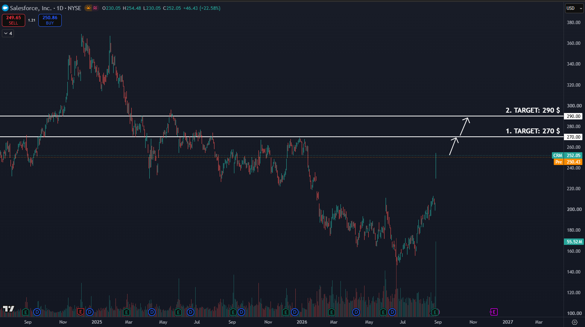Click the change value +46.43 (+22.58%)

coord(202,8)
